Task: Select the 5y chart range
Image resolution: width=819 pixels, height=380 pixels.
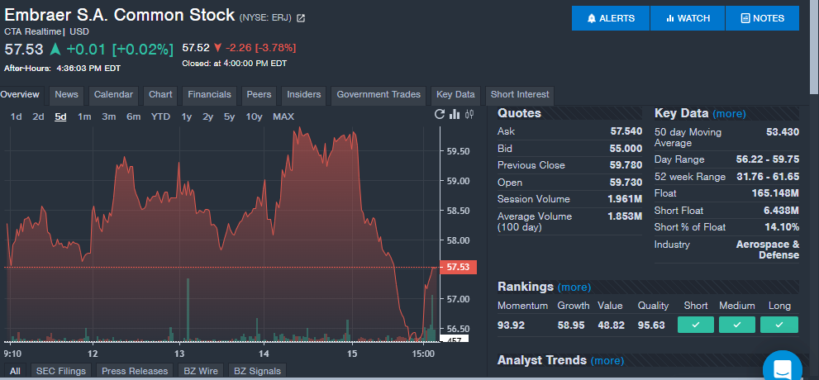Action: [x=229, y=117]
